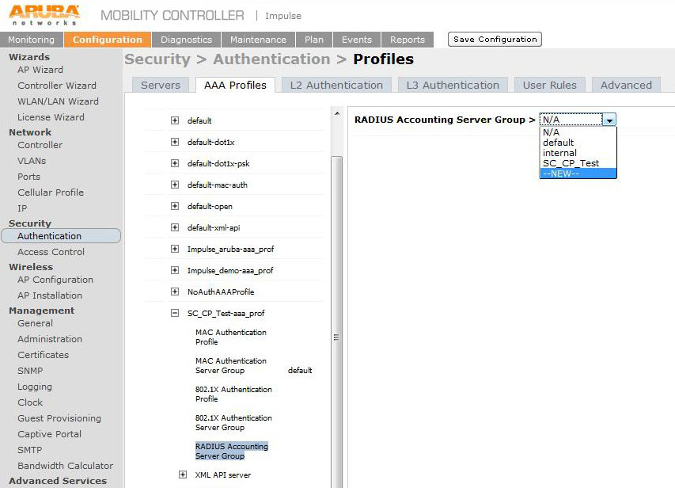Open the Maintenance tab
Viewport: 675px width, 488px height.
[258, 40]
